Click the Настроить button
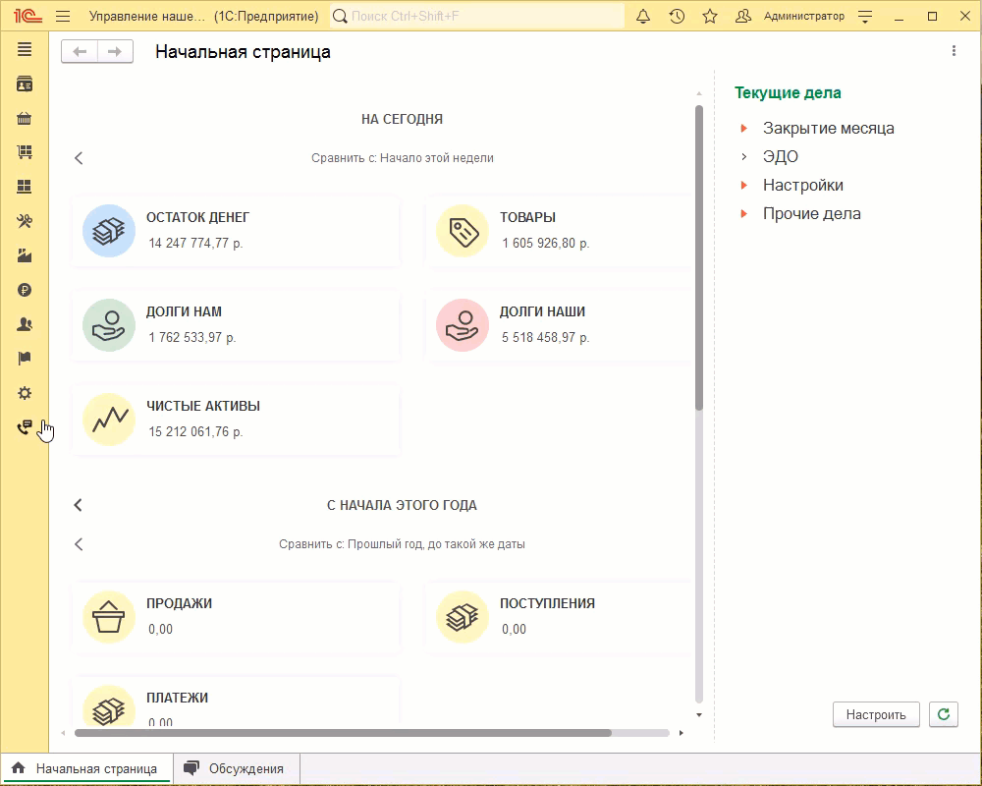 click(x=876, y=714)
